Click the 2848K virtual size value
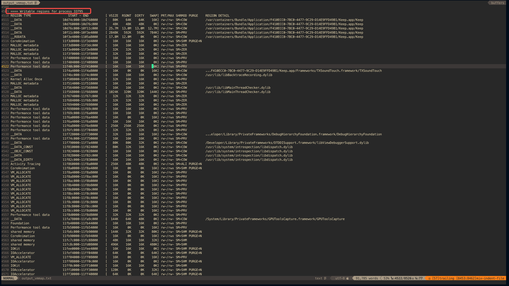The image size is (509, 286). pos(114,33)
